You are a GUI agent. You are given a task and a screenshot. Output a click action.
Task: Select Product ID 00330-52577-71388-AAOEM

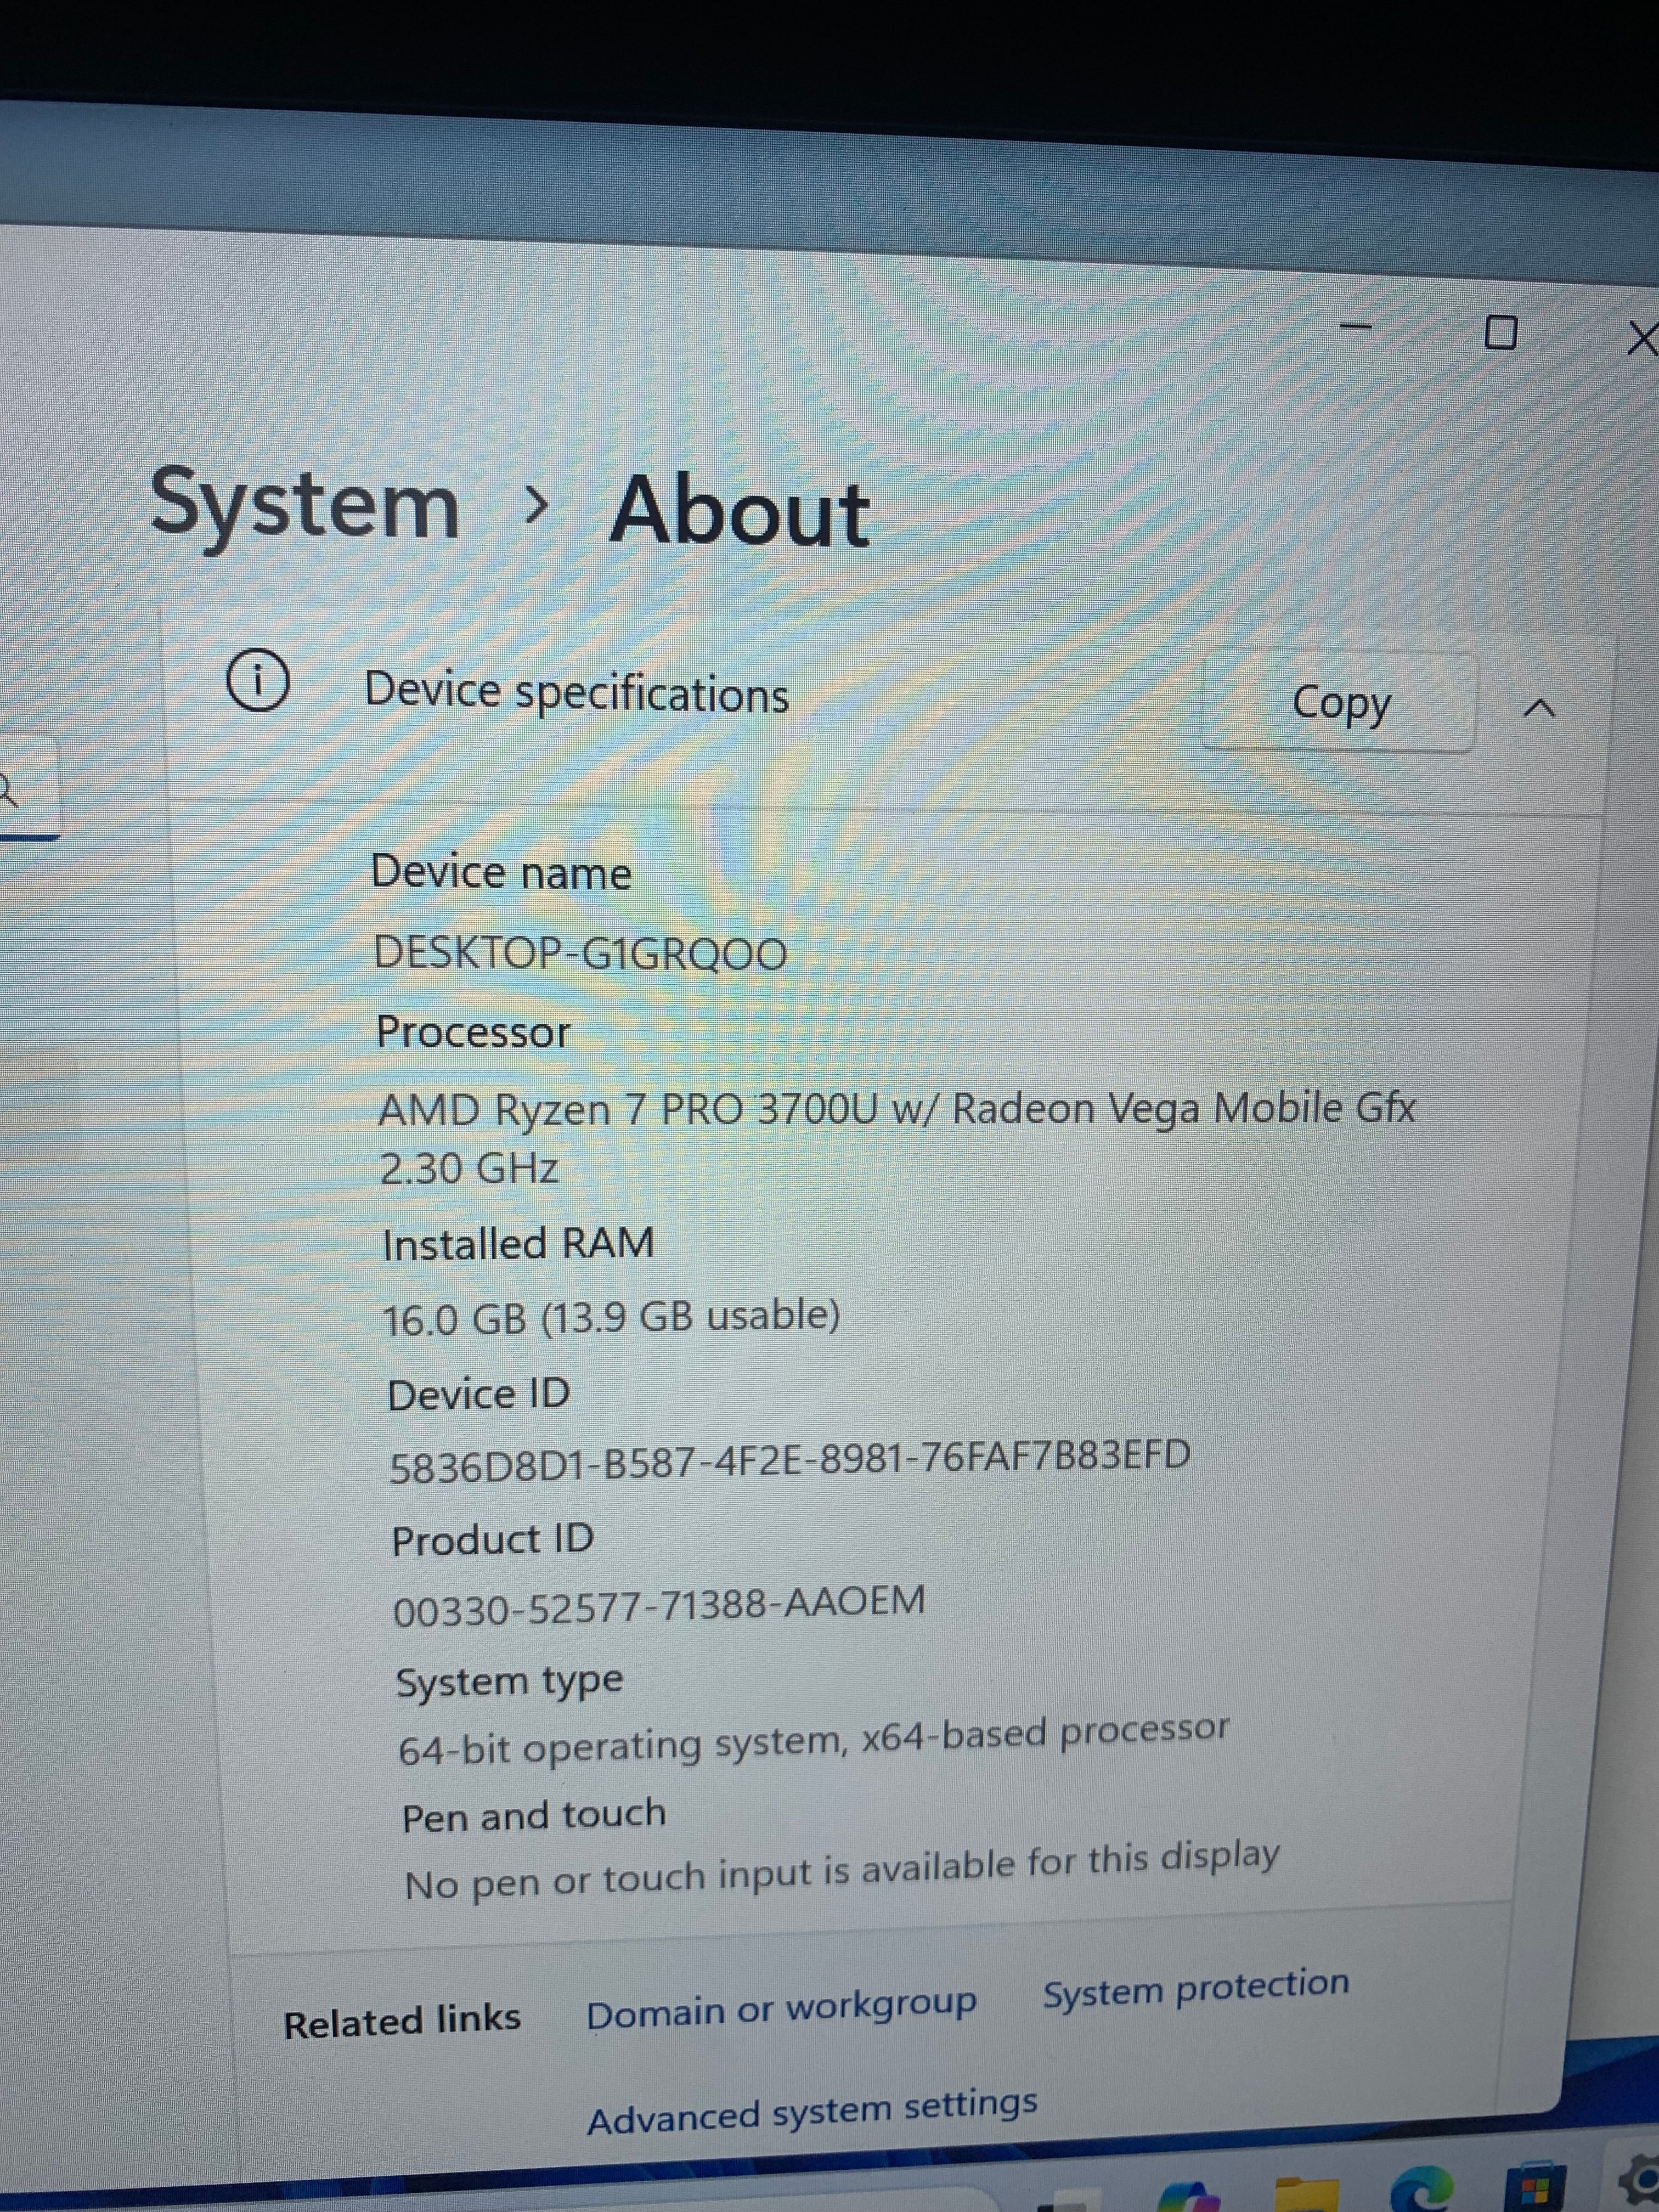[659, 1606]
